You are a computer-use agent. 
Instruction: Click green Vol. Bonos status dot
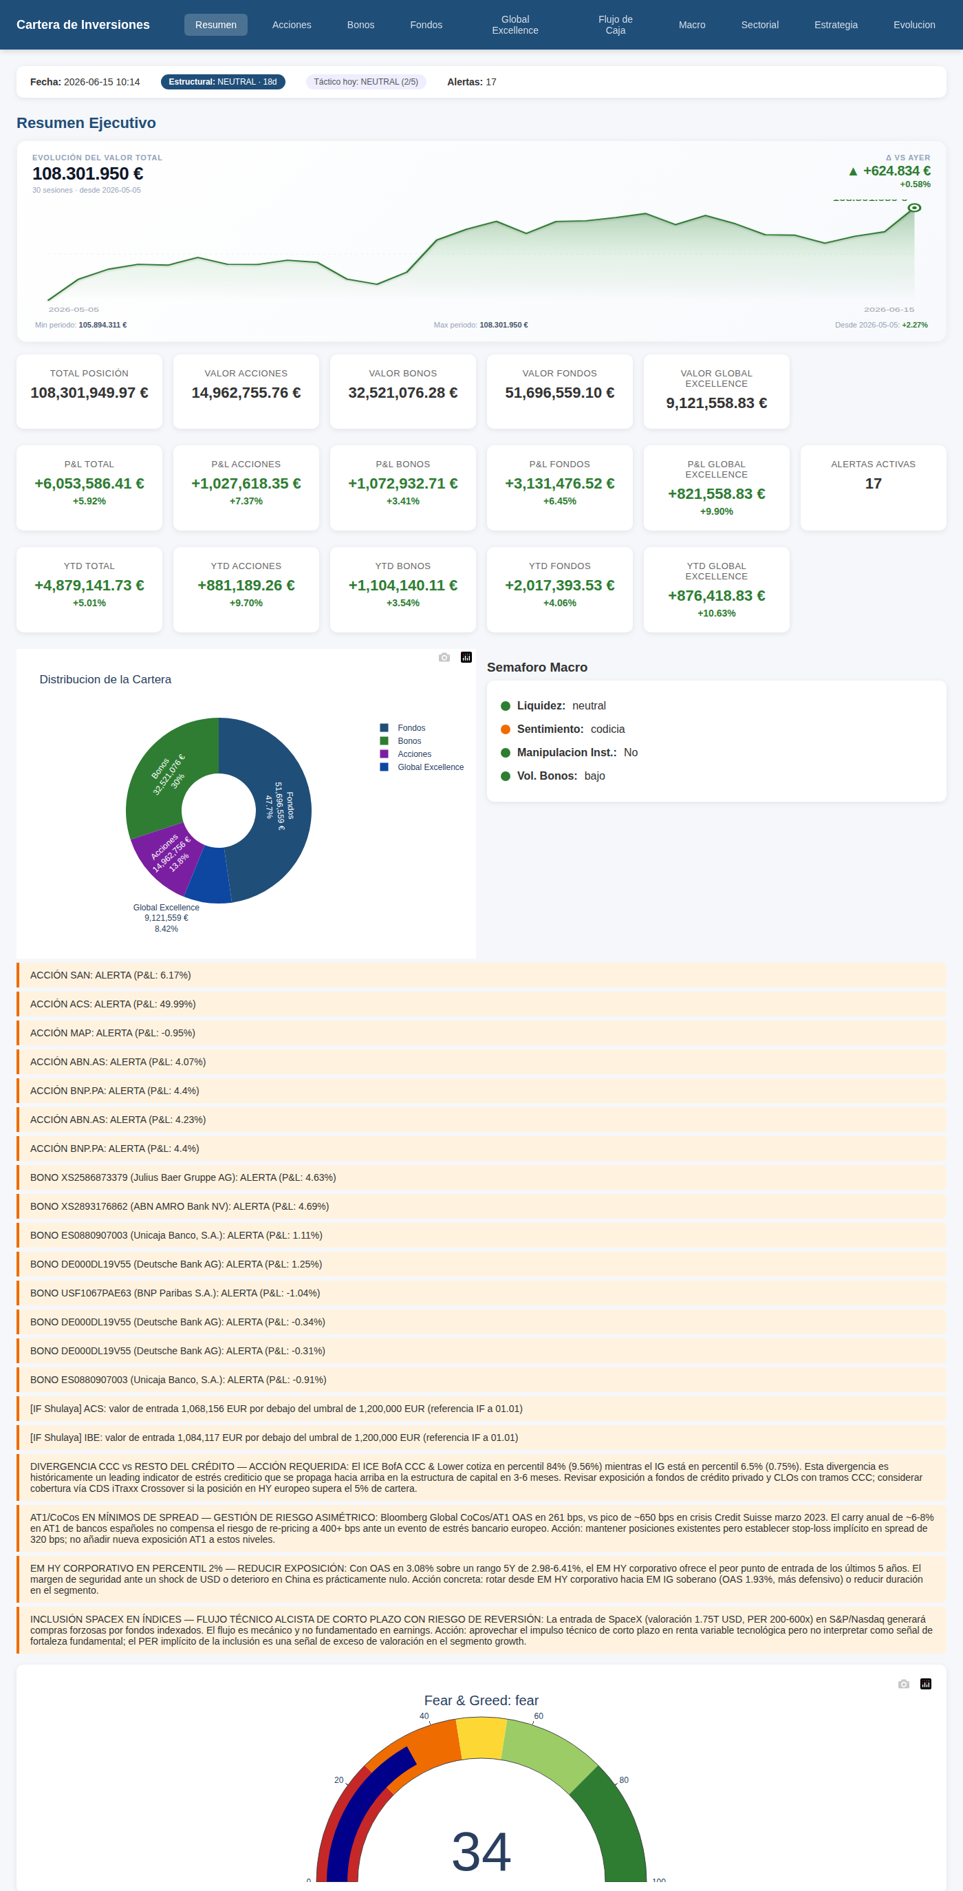[505, 776]
